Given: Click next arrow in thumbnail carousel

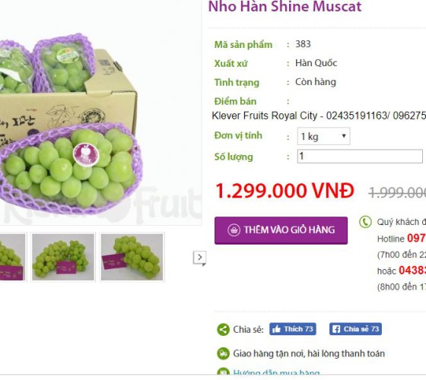Looking at the screenshot, I should click(x=199, y=258).
